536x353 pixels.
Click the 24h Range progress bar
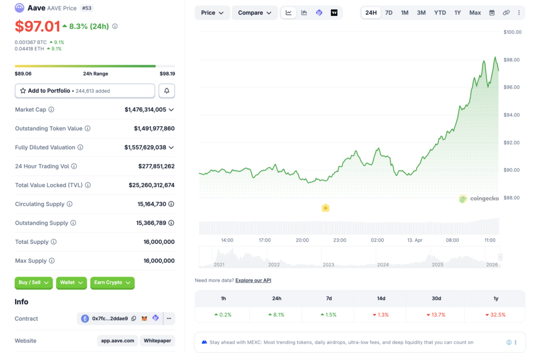95,67
